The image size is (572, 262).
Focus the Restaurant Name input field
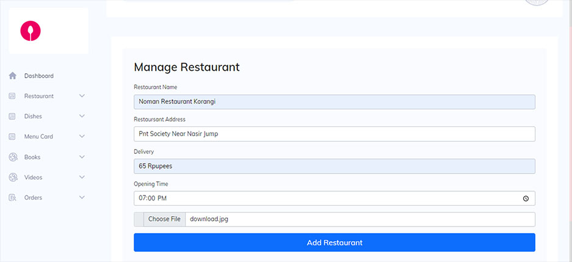(334, 101)
